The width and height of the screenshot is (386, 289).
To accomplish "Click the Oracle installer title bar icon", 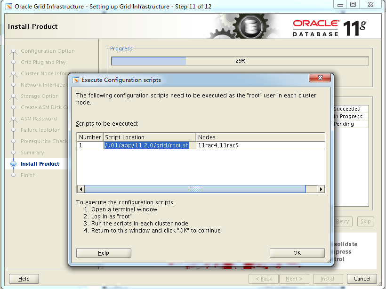I will coord(9,7).
